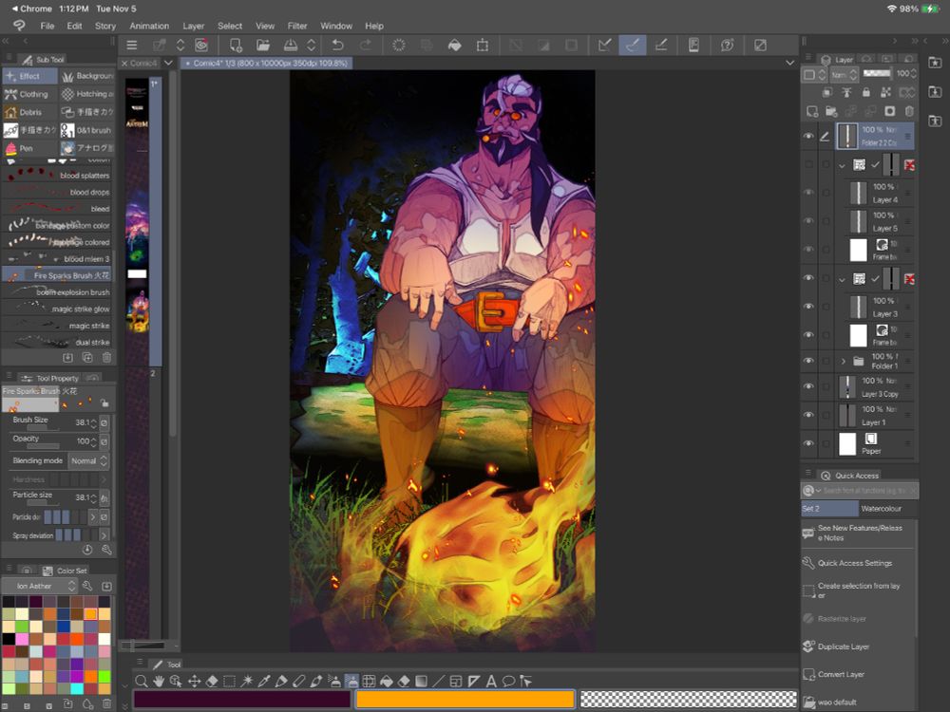Click the Undo arrow in the command bar
The height and width of the screenshot is (712, 950).
(x=337, y=45)
